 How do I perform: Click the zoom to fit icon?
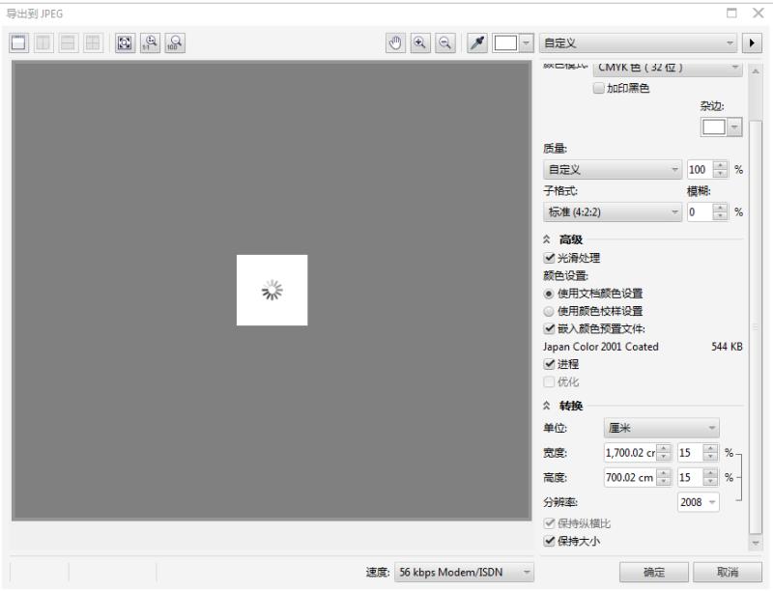tap(126, 42)
